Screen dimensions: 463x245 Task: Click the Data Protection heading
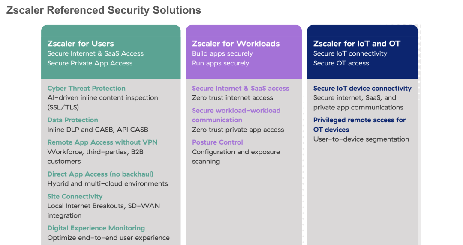pos(72,120)
